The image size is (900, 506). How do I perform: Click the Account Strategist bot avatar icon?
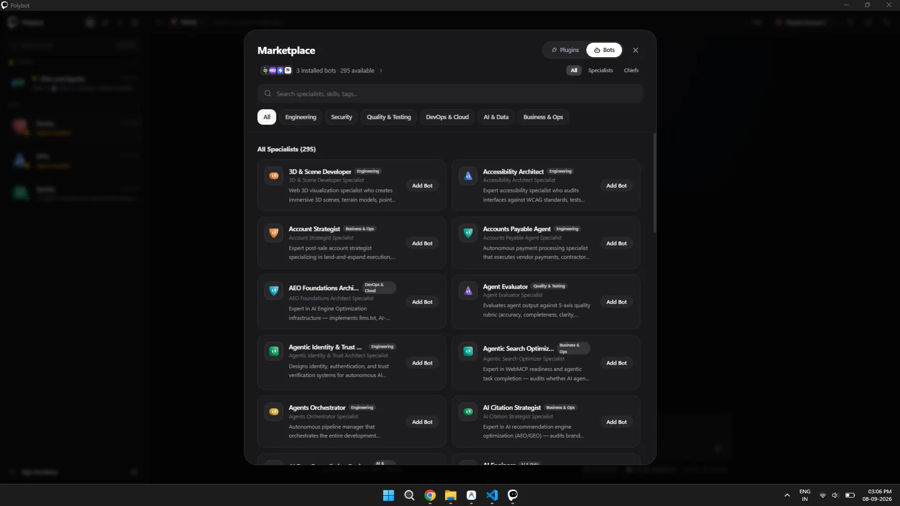[x=274, y=233]
